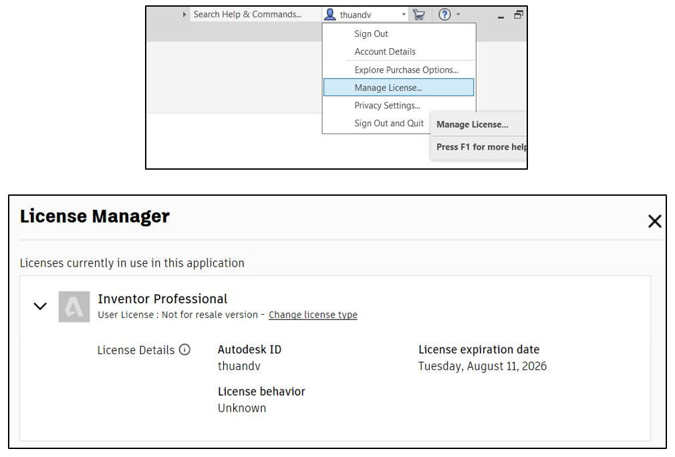675x457 pixels.
Task: Click the License Details info icon
Action: [x=184, y=349]
